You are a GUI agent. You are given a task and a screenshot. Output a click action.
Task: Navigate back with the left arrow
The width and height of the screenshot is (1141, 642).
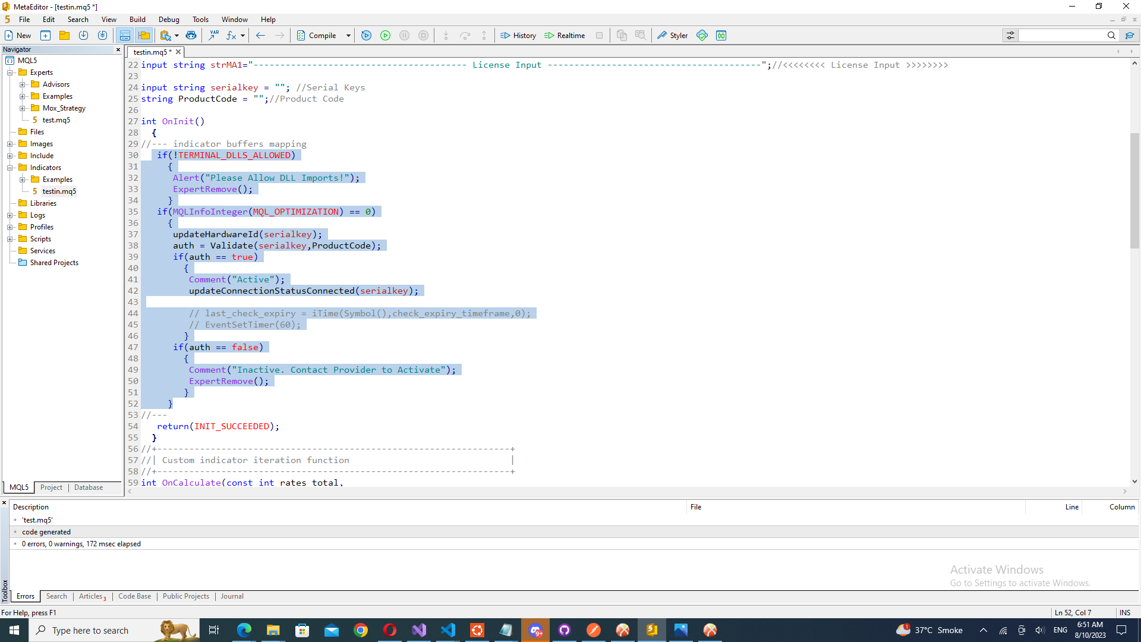(260, 36)
